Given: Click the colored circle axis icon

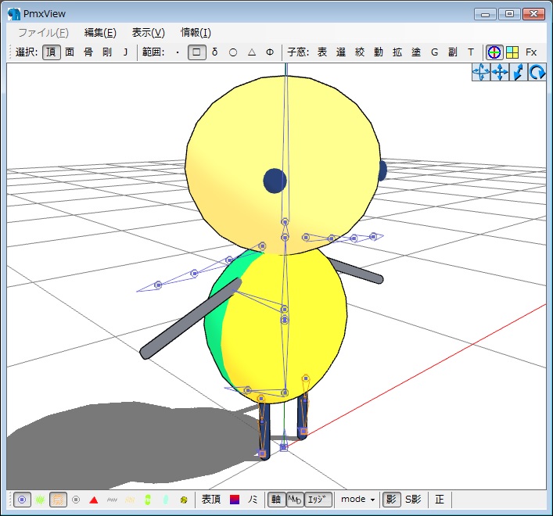Looking at the screenshot, I should [494, 52].
